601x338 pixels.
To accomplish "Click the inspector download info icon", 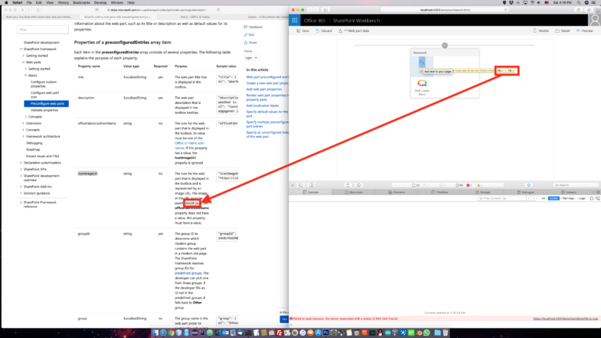I will pyautogui.click(x=358, y=185).
